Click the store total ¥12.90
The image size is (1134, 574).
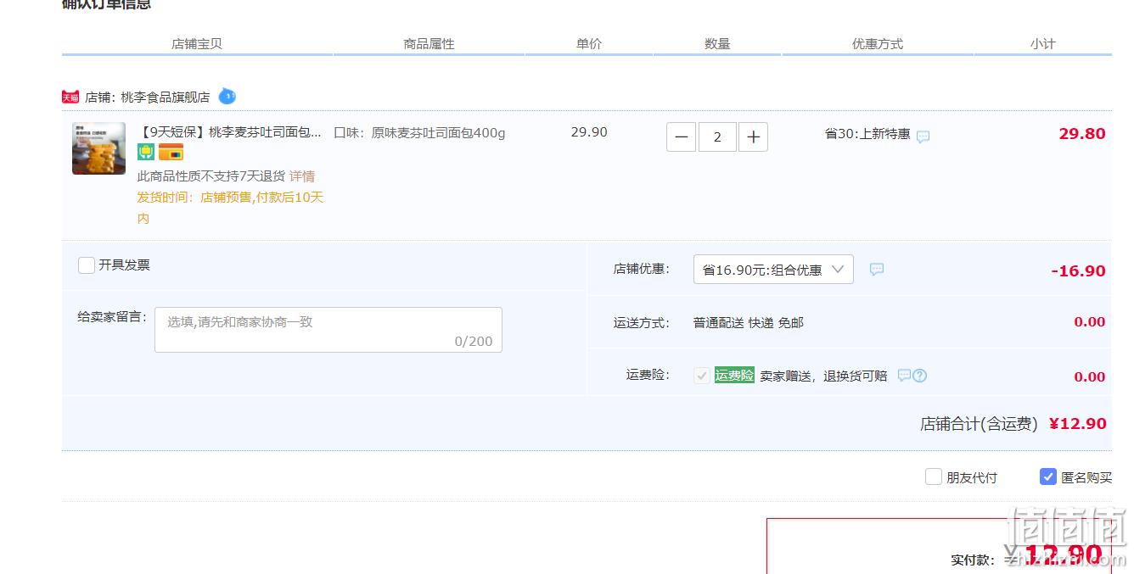pos(1078,424)
